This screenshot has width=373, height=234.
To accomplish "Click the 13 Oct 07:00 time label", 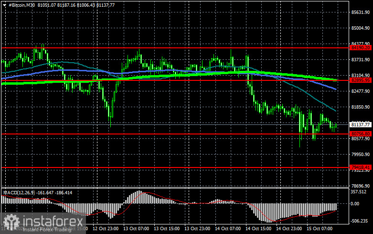I will tap(136, 229).
